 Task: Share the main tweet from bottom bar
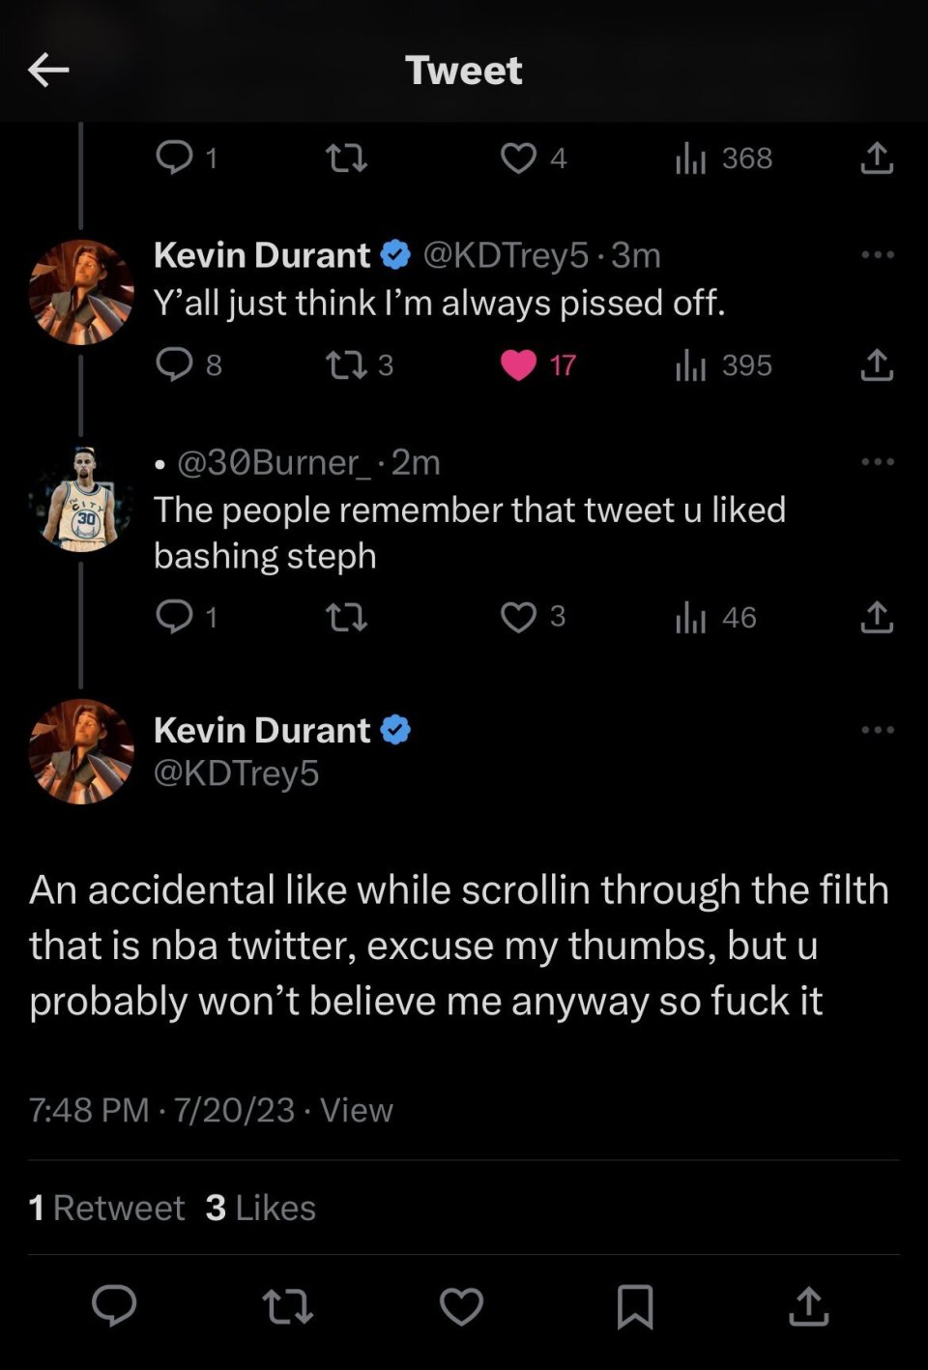[x=808, y=1305]
